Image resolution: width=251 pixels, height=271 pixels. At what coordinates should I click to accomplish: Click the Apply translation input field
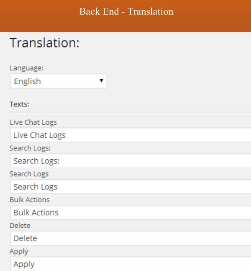point(131,264)
